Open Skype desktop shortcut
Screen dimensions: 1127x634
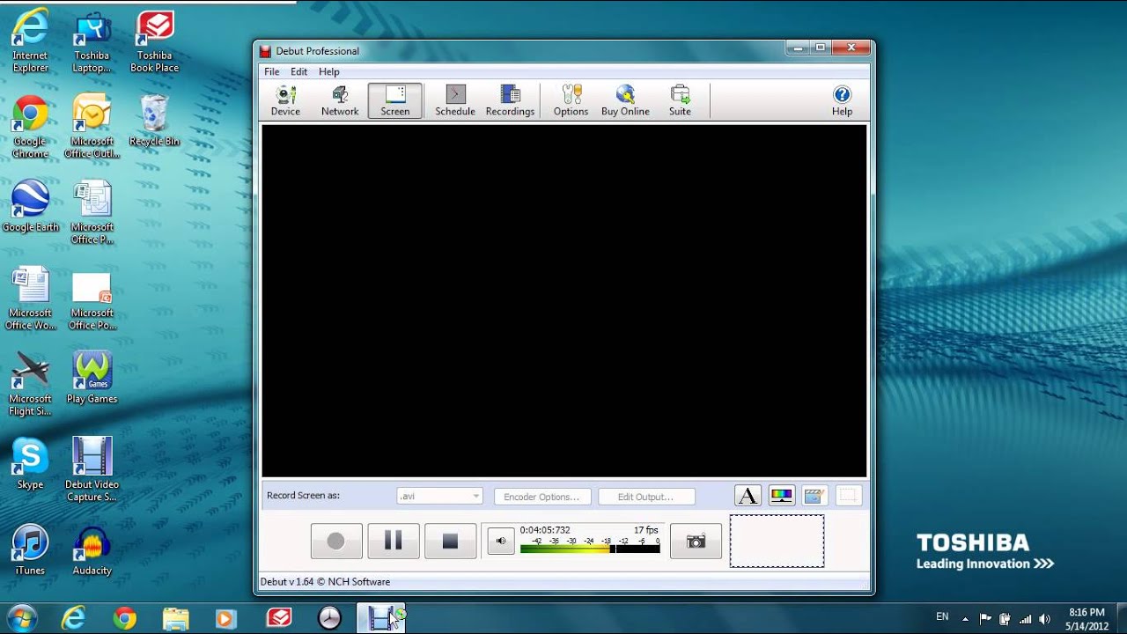pos(30,464)
